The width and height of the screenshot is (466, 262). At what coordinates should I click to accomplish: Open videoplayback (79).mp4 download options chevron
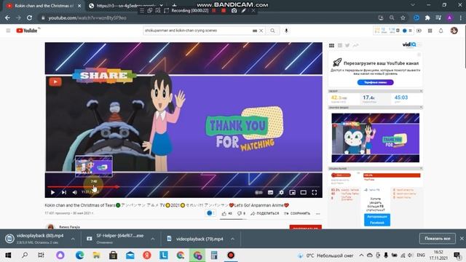232,239
